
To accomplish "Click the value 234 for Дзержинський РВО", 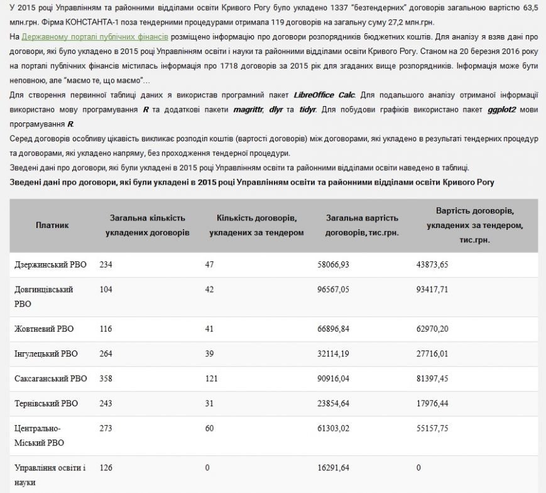I will tap(106, 264).
